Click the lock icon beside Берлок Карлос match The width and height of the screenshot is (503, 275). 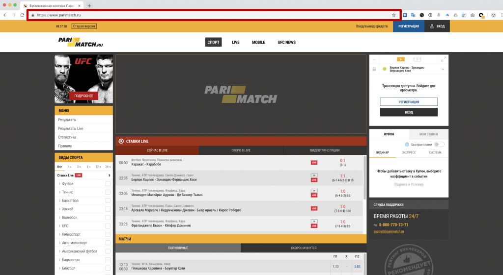tap(374, 69)
